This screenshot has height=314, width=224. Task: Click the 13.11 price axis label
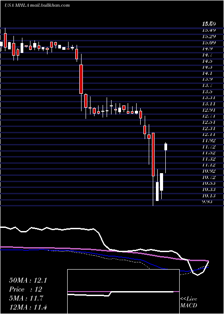209,104
